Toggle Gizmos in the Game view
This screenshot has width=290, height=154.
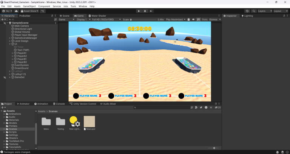213,19
